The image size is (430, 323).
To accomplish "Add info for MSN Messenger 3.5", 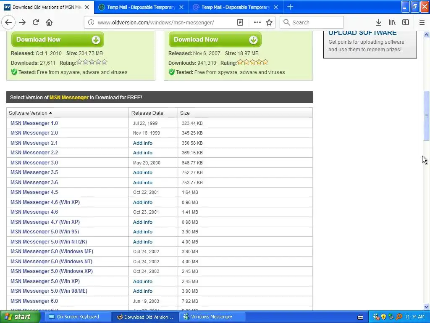I will click(143, 172).
